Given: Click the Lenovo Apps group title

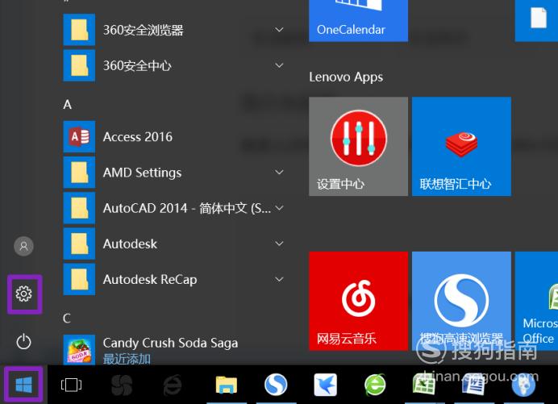Looking at the screenshot, I should pos(346,77).
